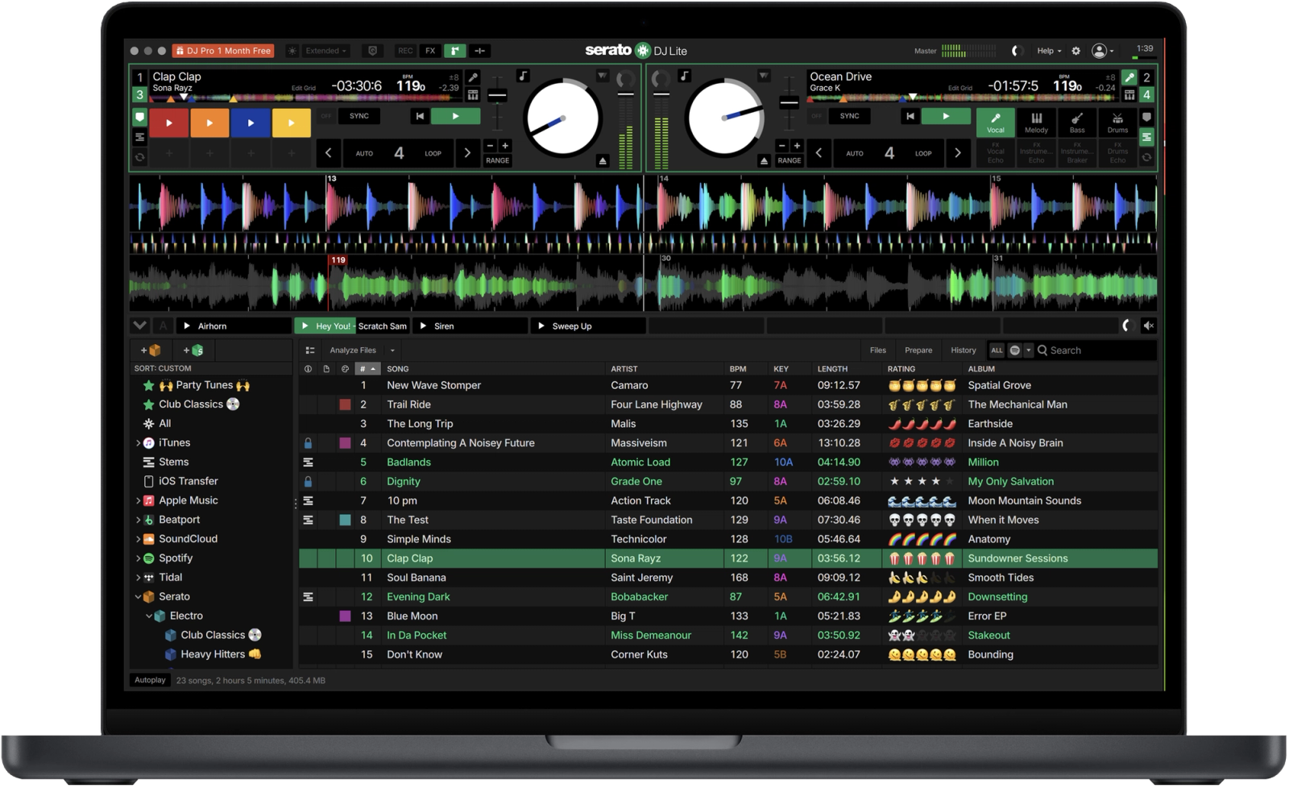Expand the Beatport item
Viewport: 1289px width, 788px height.
pyautogui.click(x=138, y=520)
